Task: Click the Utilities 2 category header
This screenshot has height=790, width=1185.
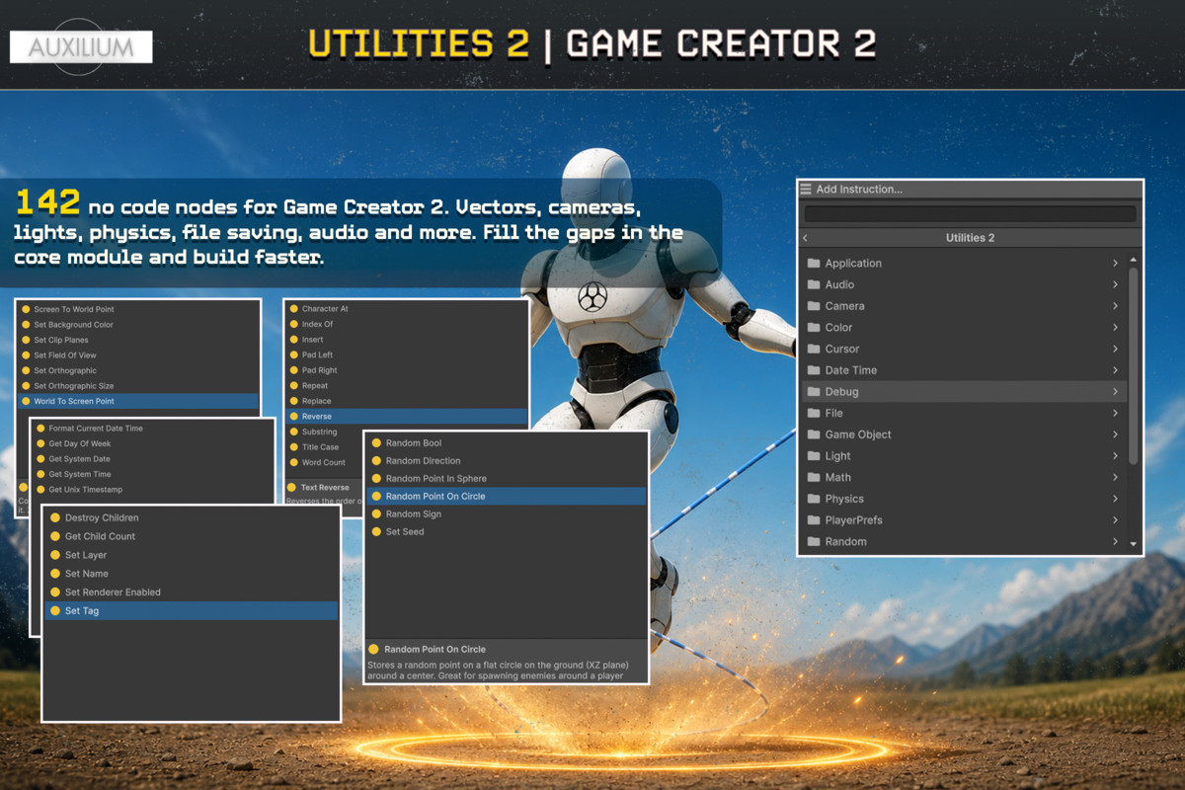Action: (x=970, y=238)
